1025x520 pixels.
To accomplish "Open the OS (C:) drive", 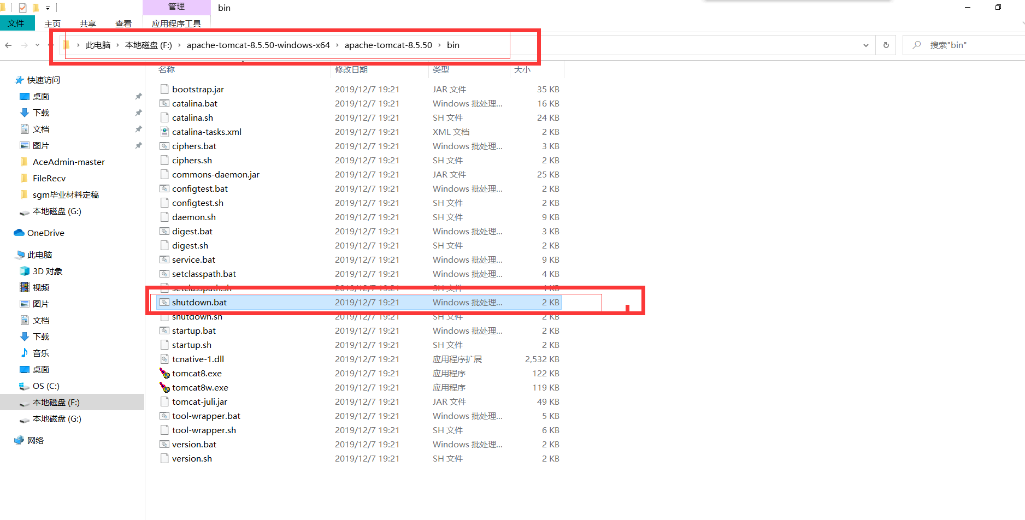I will [x=46, y=386].
